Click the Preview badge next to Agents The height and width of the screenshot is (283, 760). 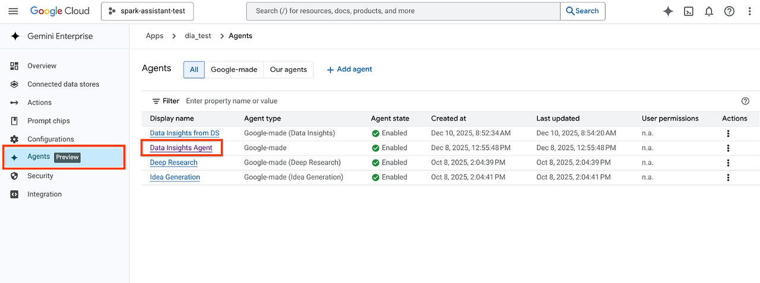coord(67,157)
